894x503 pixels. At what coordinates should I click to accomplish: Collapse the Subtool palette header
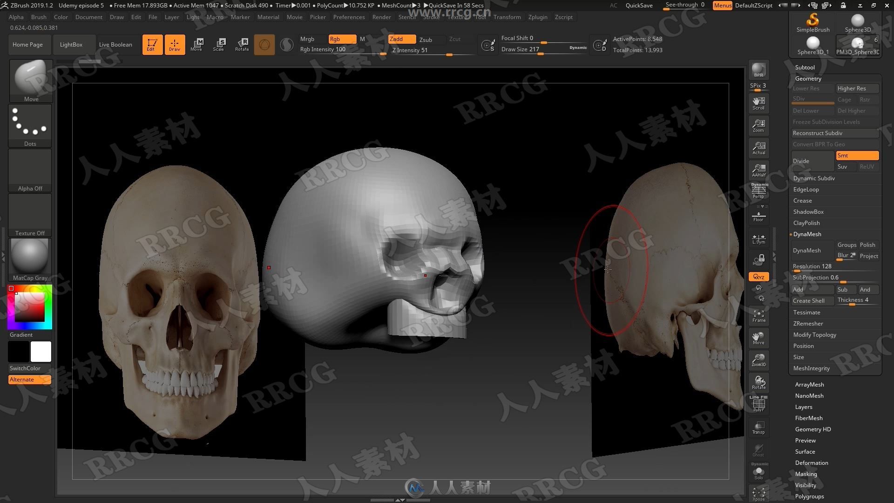pos(805,68)
